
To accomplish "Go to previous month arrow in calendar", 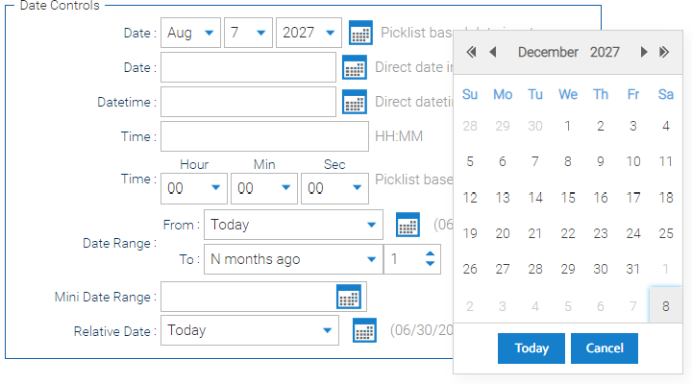I will click(x=493, y=52).
